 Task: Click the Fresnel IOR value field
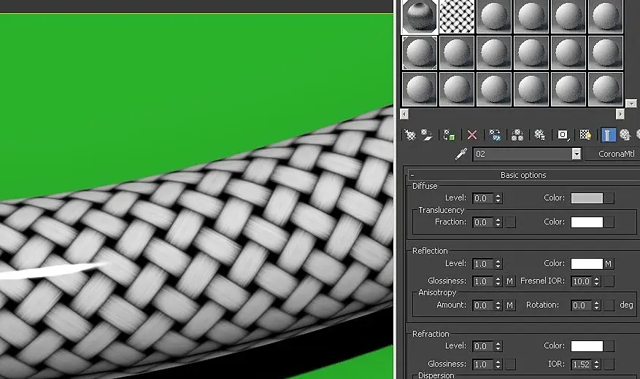[x=582, y=281]
